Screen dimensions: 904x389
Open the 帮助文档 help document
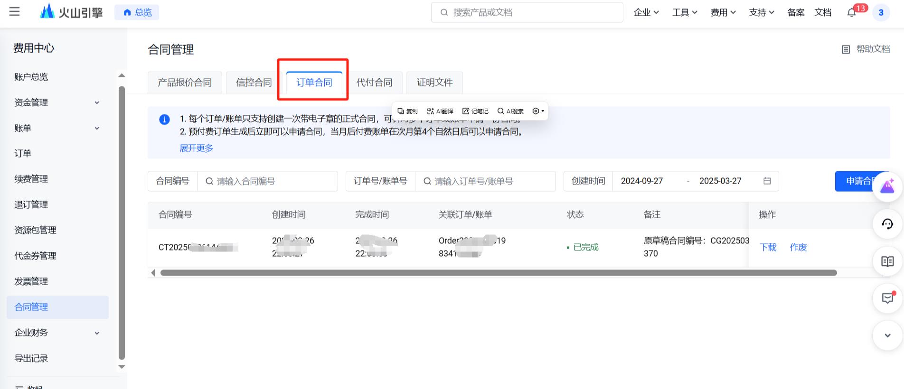[x=866, y=49]
